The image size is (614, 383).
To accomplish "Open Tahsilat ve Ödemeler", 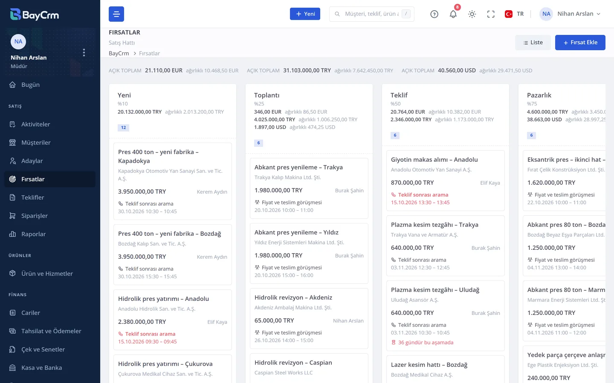I will (50, 331).
